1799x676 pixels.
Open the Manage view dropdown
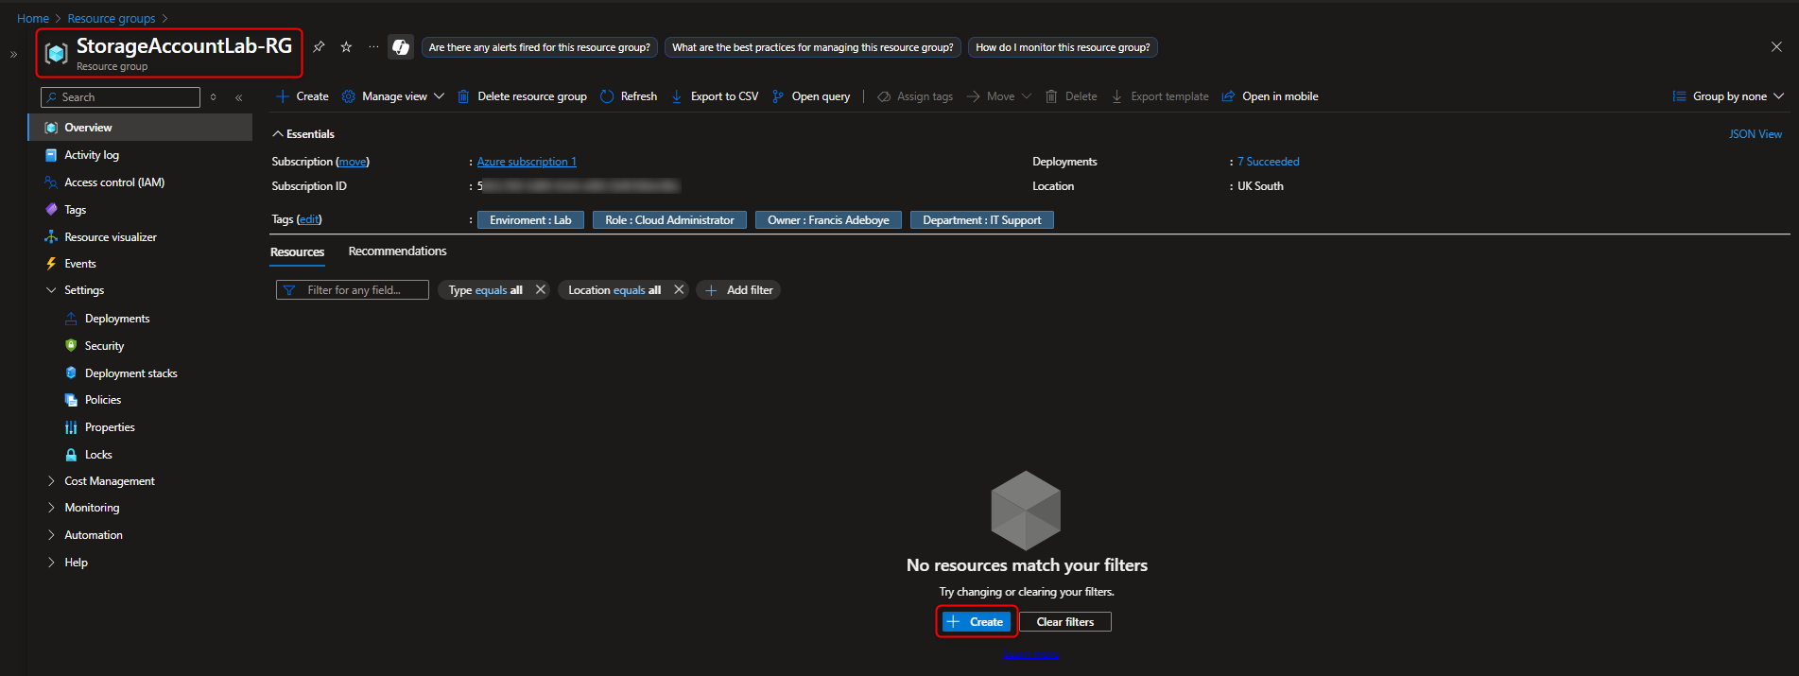point(392,96)
